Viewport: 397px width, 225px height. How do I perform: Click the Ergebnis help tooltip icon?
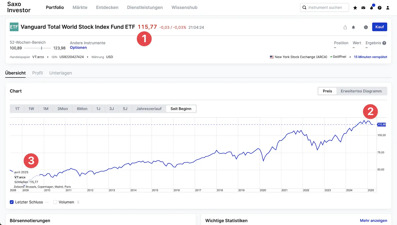[x=384, y=43]
